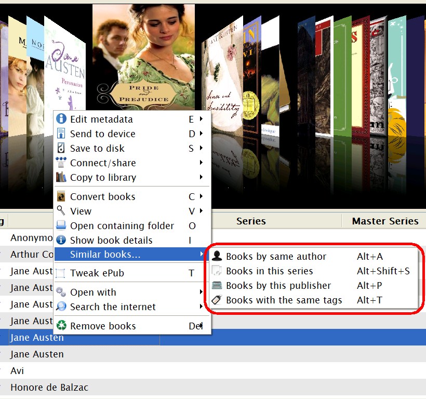The width and height of the screenshot is (426, 399).
Task: Expand the Search the internet submenu arrow
Action: [202, 307]
